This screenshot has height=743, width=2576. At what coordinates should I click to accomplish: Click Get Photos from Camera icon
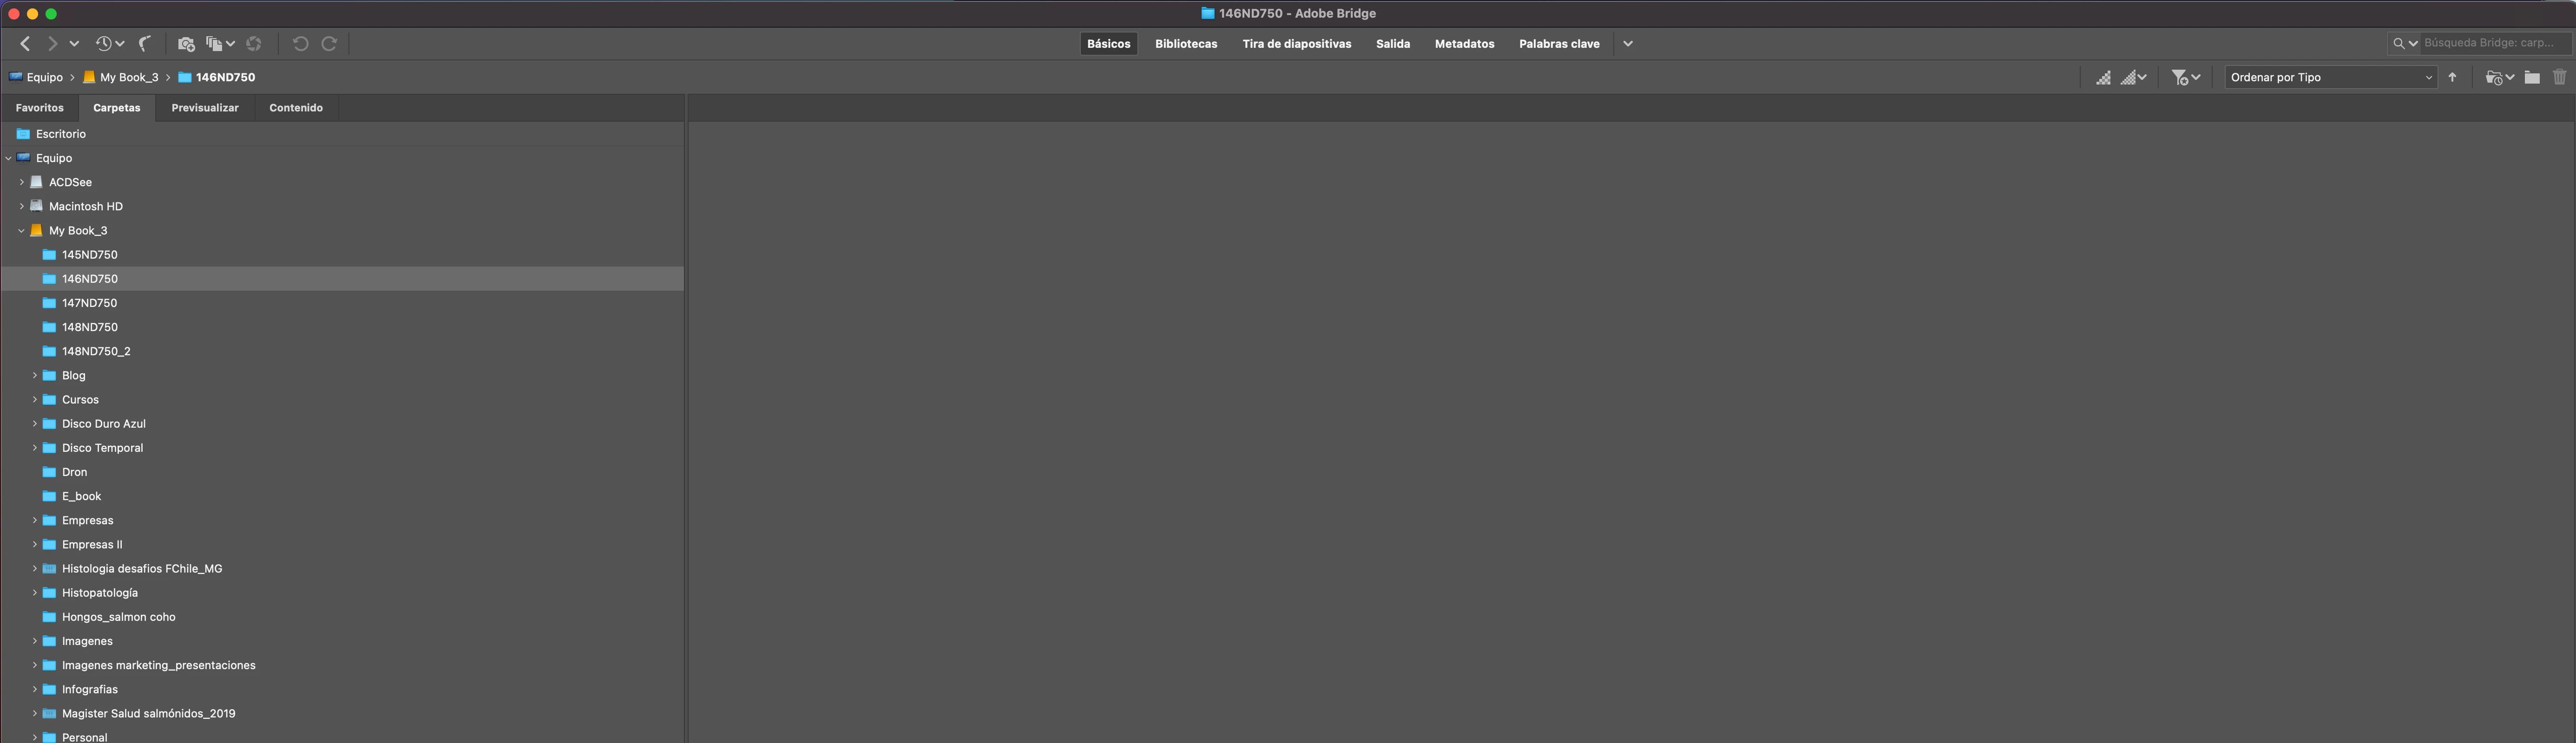(x=186, y=43)
